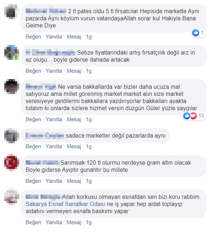Viewport: 211px width, 232px height.
Task: Open avatar of the last commenter
Action: point(12,197)
